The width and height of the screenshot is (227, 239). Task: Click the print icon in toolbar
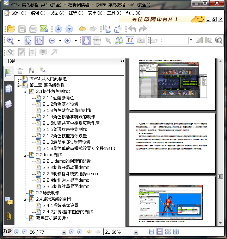(x=33, y=29)
